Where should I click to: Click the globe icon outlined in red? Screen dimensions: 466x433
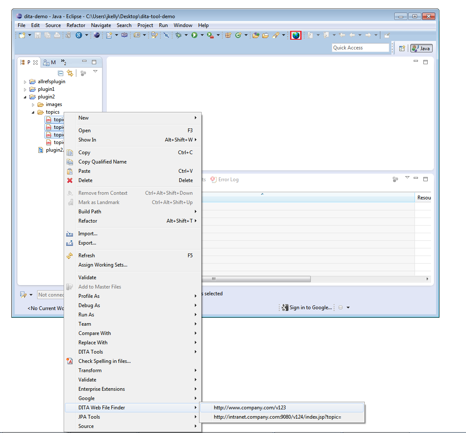[296, 35]
